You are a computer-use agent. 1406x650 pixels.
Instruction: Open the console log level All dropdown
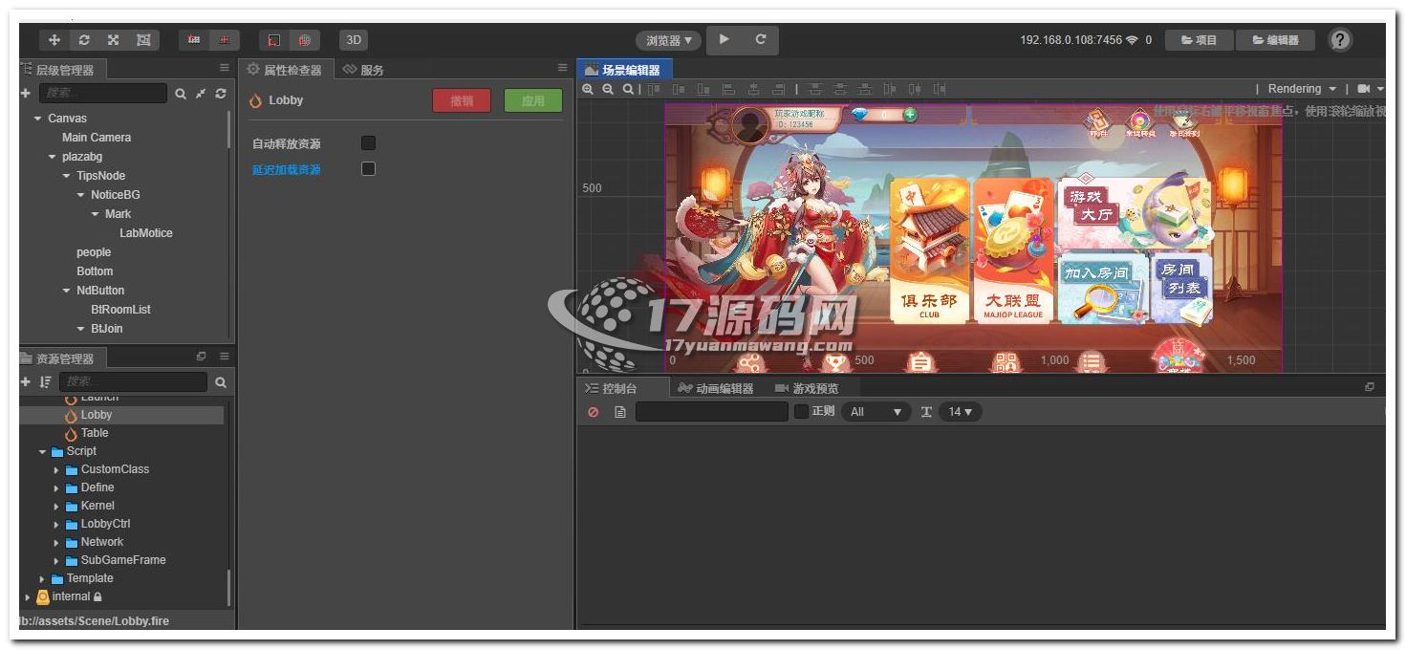(876, 412)
